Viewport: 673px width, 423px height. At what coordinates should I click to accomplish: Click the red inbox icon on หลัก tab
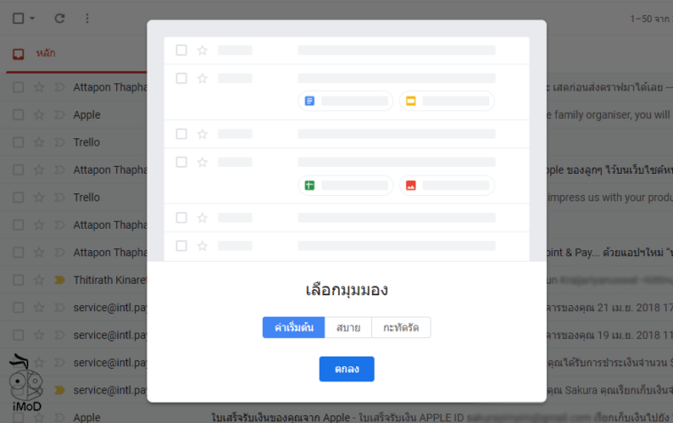(x=19, y=54)
